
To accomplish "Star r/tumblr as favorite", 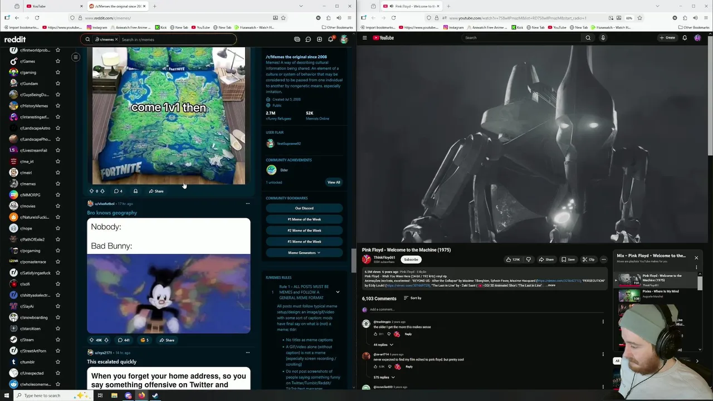I will (57, 362).
